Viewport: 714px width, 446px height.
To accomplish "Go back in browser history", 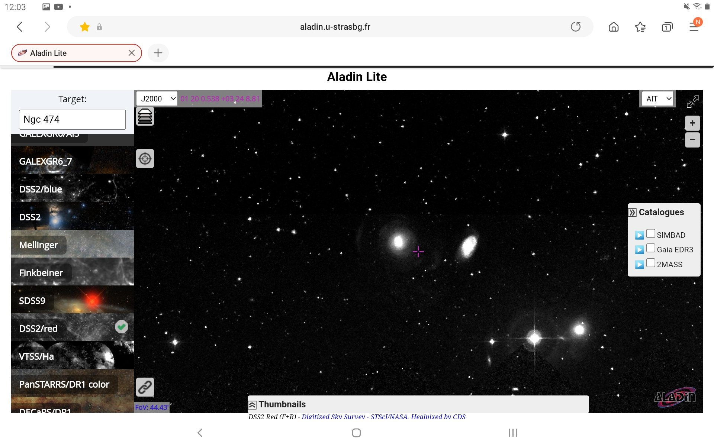I will [x=20, y=27].
